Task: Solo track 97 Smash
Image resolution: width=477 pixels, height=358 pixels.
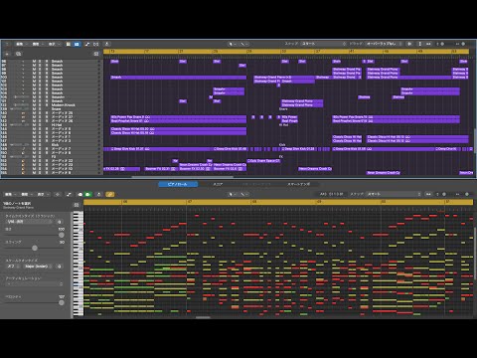Action: pos(40,66)
